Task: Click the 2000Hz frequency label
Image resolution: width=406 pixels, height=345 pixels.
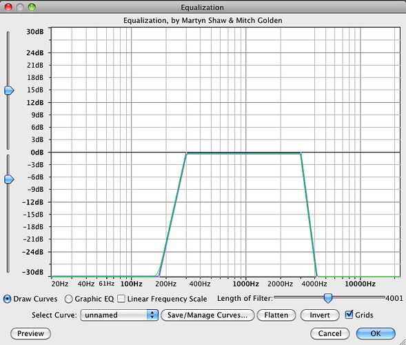Action: click(280, 284)
